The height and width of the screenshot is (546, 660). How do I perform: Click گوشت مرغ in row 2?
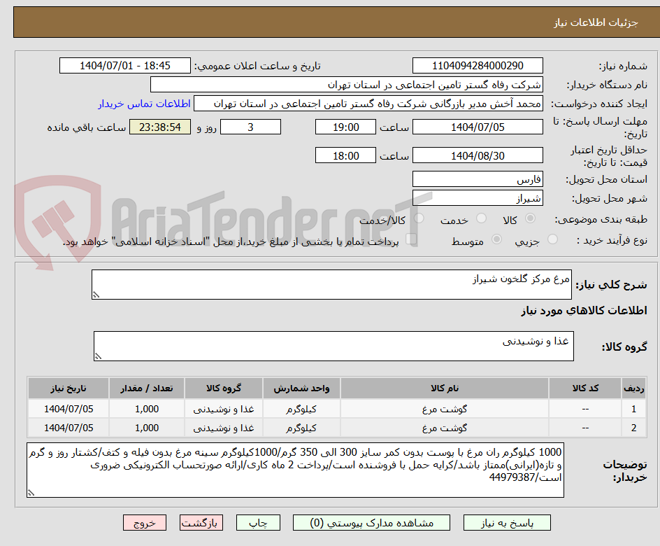[x=445, y=428]
